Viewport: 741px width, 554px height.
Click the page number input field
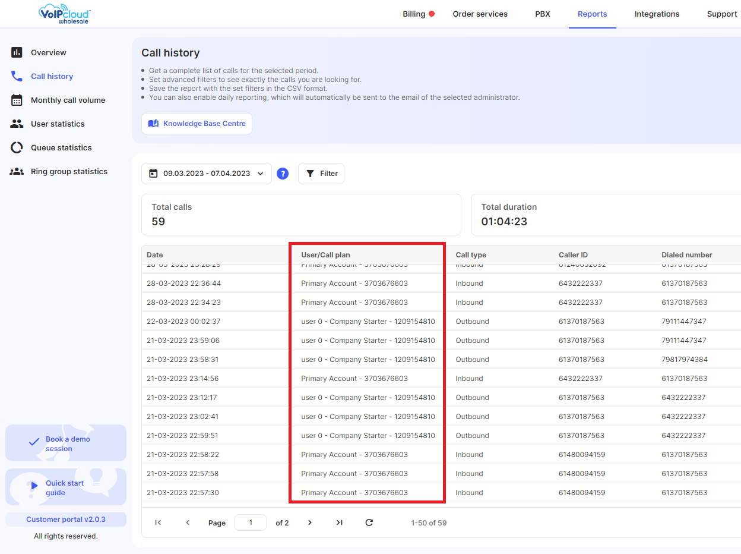(x=251, y=522)
